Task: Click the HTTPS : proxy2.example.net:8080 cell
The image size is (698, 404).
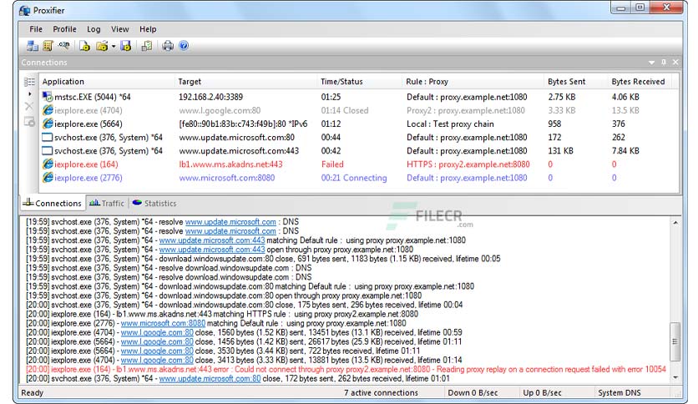Action: [x=468, y=164]
